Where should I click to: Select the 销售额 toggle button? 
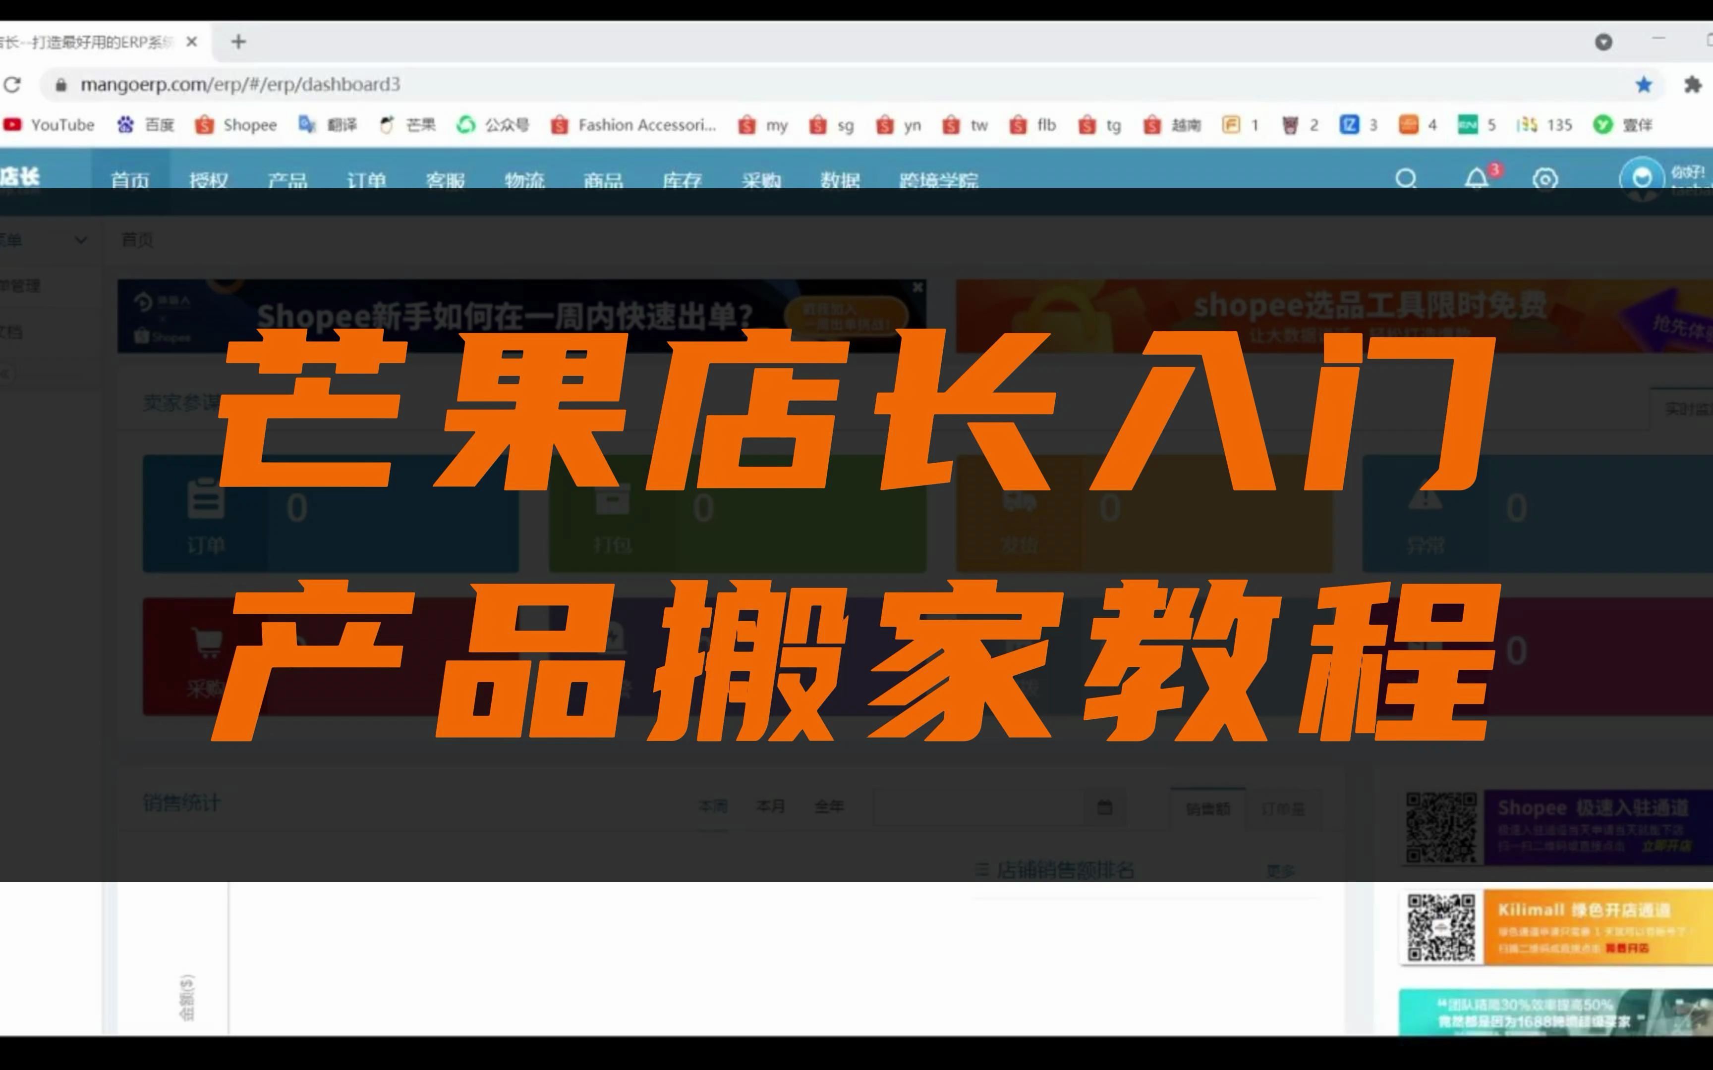(1207, 808)
